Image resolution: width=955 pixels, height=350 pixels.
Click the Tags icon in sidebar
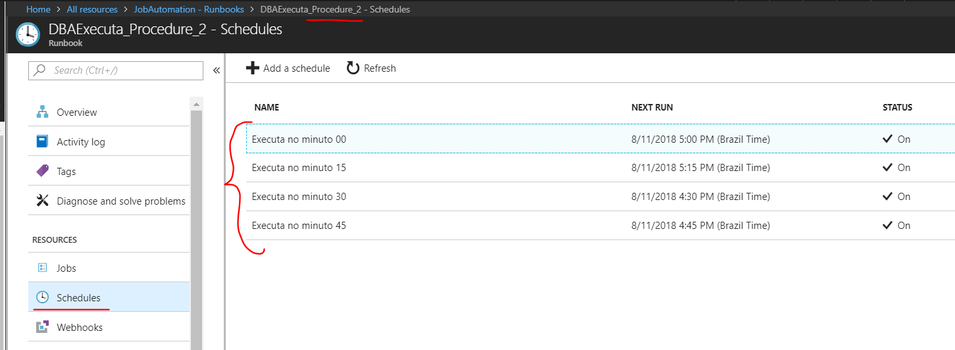pyautogui.click(x=42, y=171)
